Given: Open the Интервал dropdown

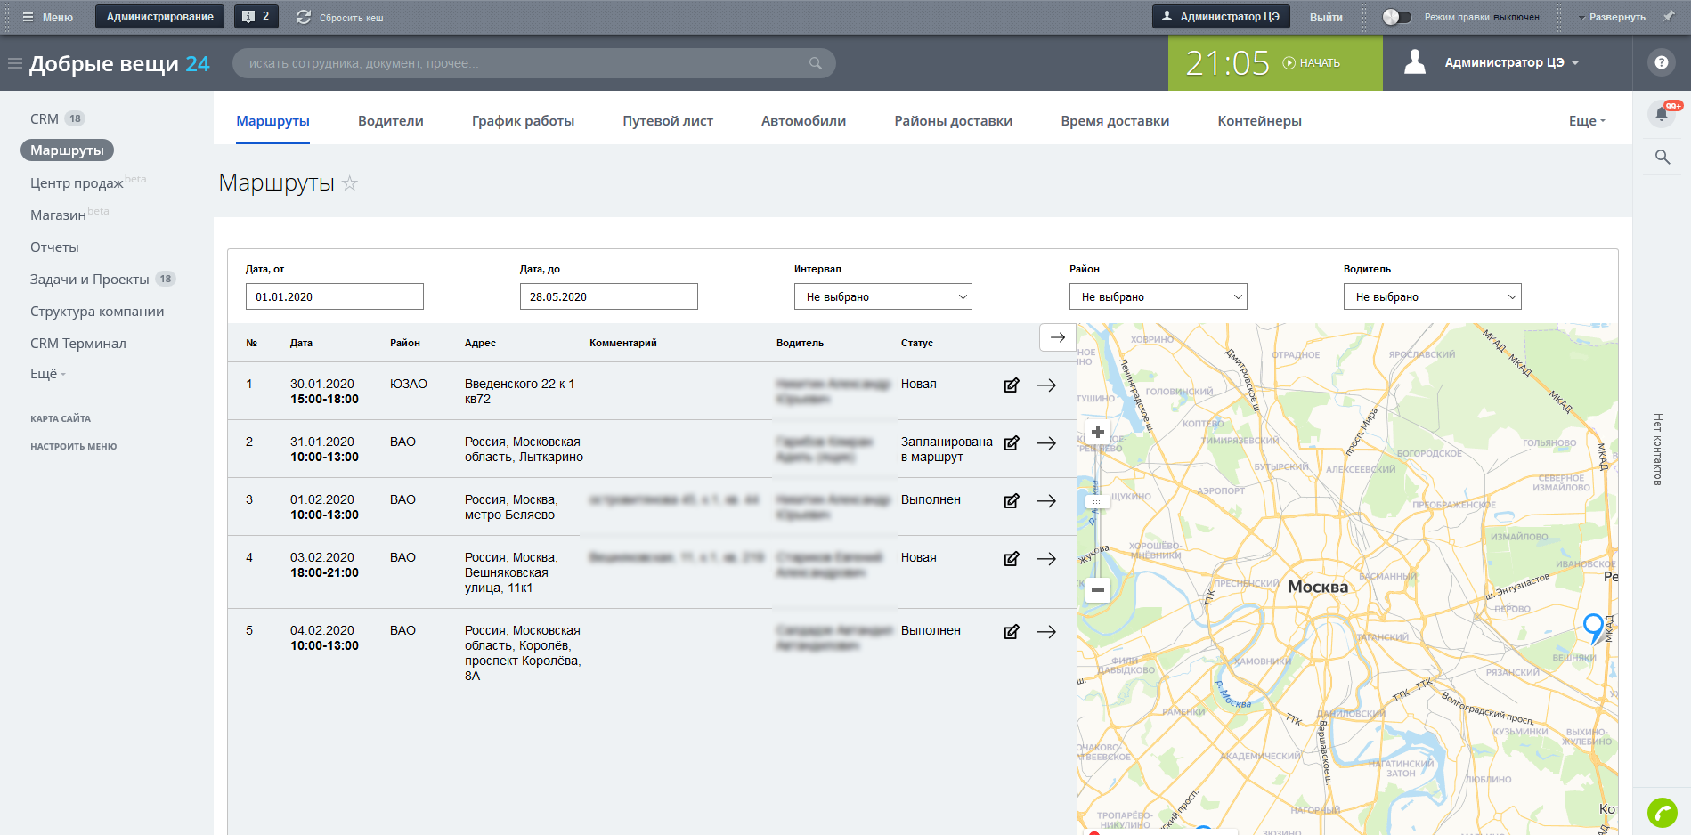Looking at the screenshot, I should coord(882,296).
